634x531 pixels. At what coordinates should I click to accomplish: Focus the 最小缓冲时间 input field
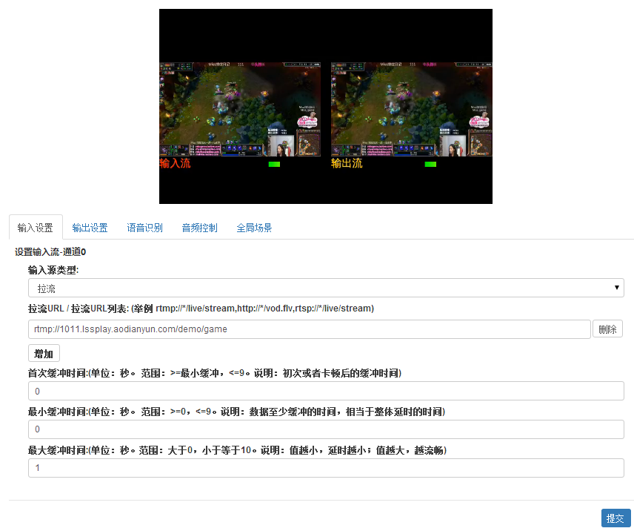point(326,429)
